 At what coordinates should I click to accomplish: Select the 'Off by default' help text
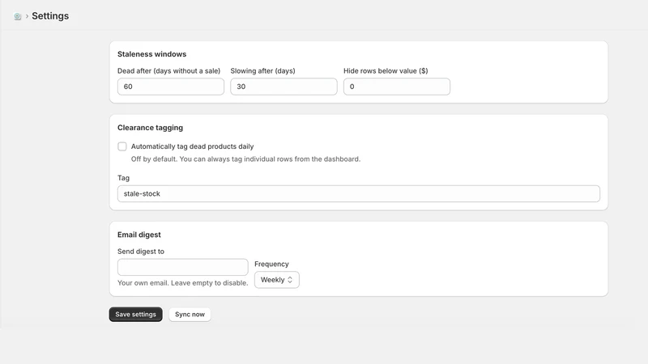[x=245, y=159]
